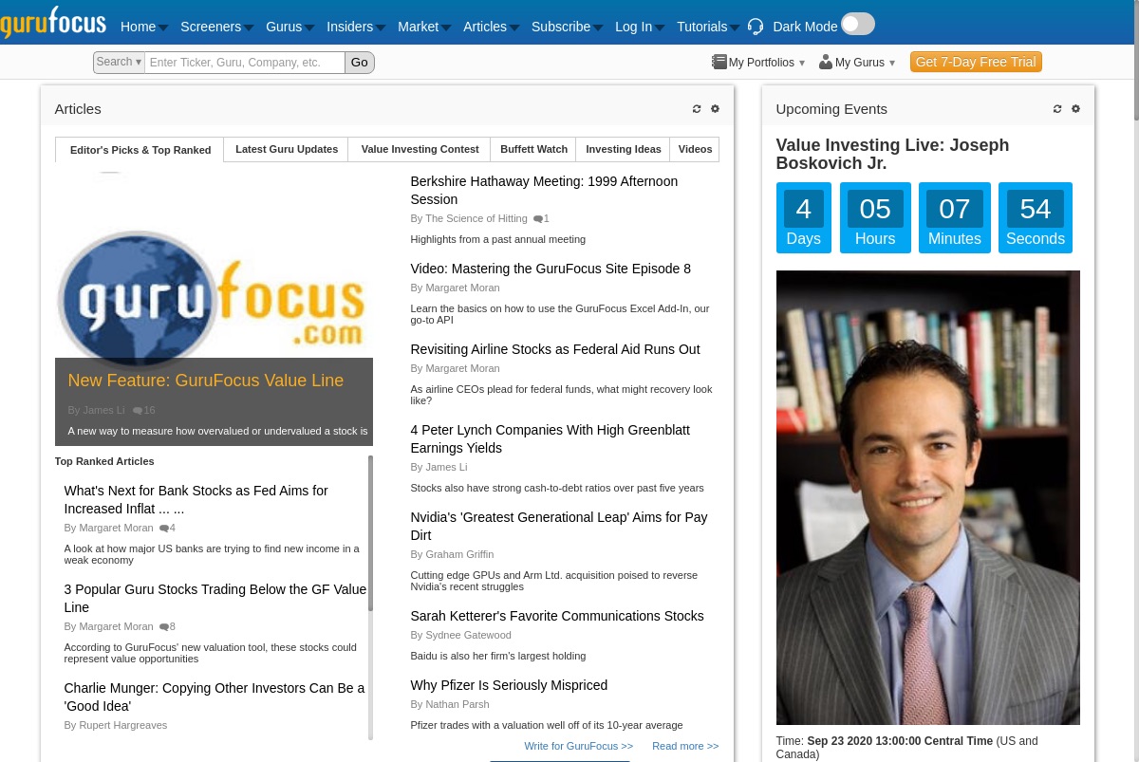Open Charlie Munger Copying Other Investors article
This screenshot has width=1139, height=762.
(215, 697)
